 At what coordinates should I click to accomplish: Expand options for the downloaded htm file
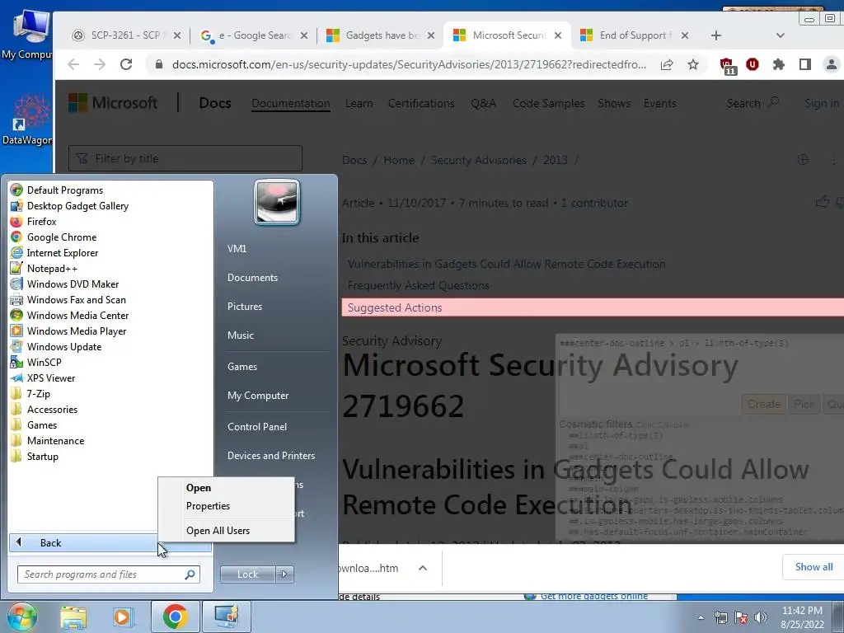click(x=423, y=568)
